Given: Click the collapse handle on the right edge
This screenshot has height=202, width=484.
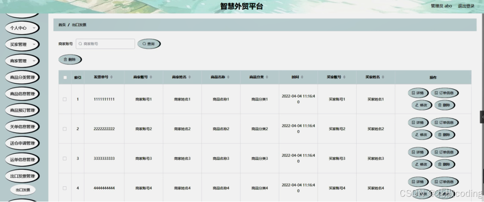Looking at the screenshot, I should coord(482,117).
